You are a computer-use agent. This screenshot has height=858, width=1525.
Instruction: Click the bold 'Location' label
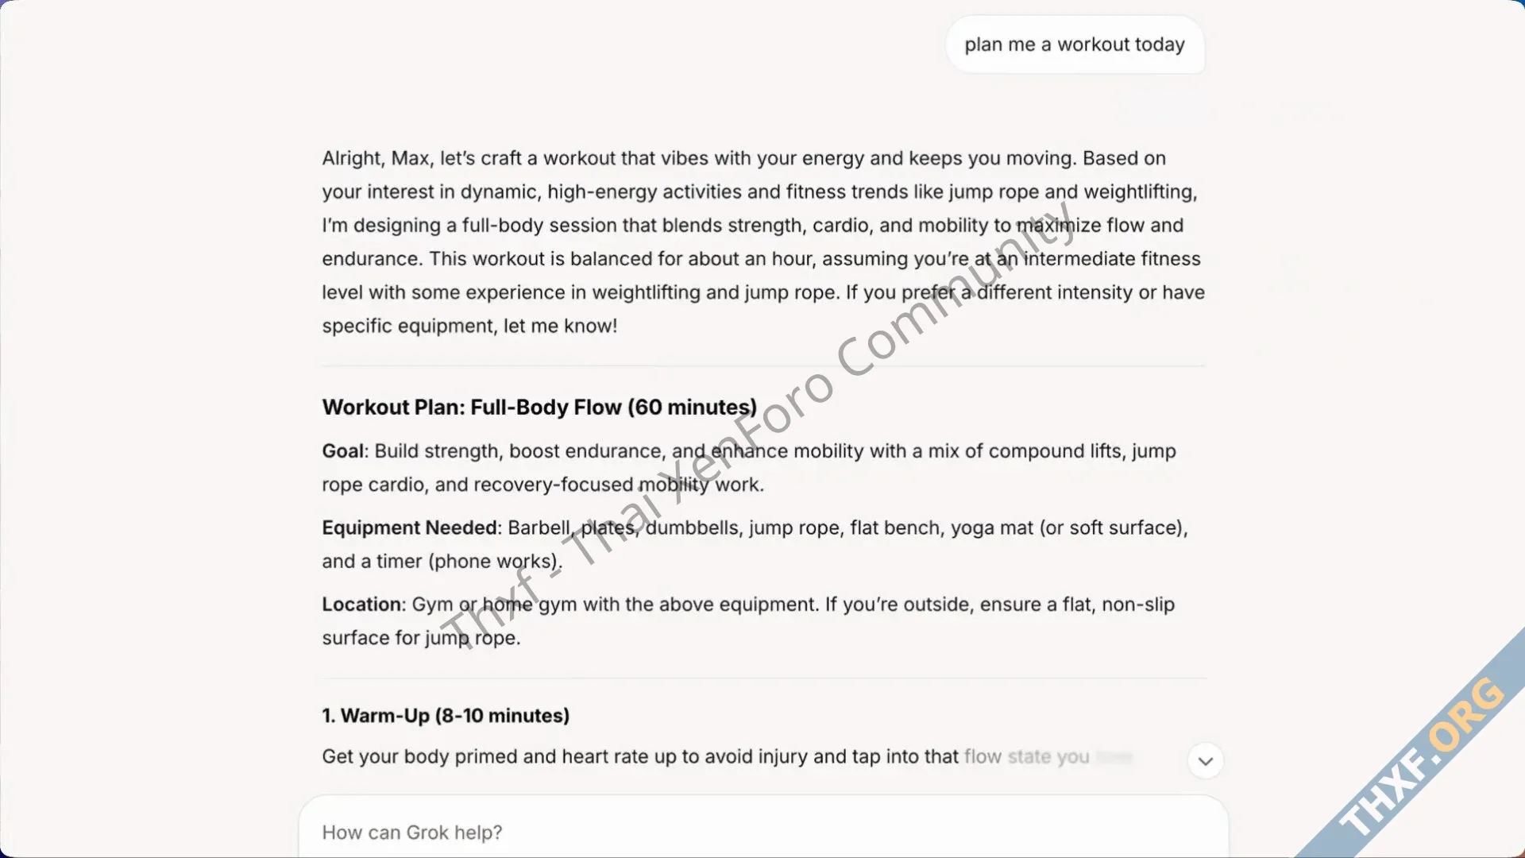(x=363, y=604)
